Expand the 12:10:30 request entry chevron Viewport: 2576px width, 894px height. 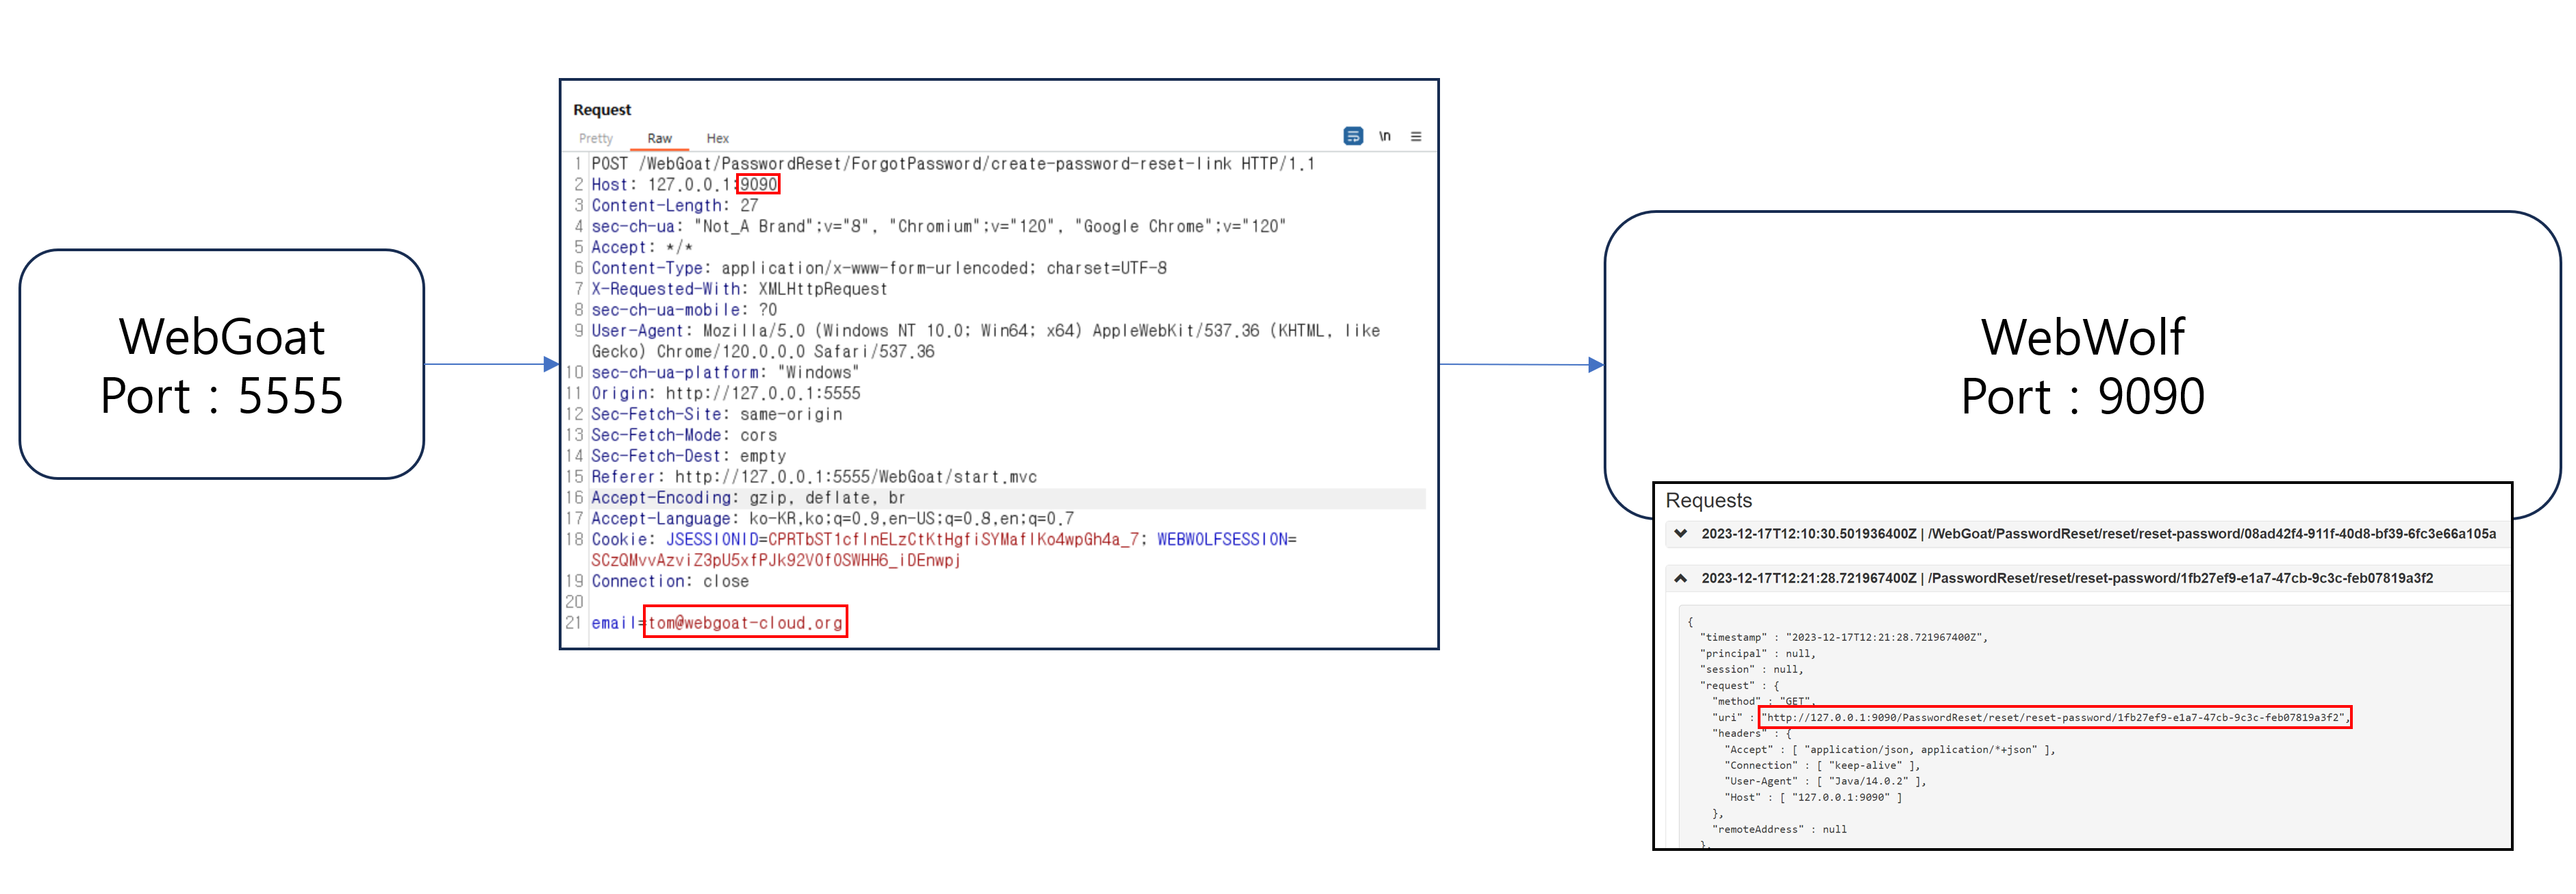(x=1681, y=533)
